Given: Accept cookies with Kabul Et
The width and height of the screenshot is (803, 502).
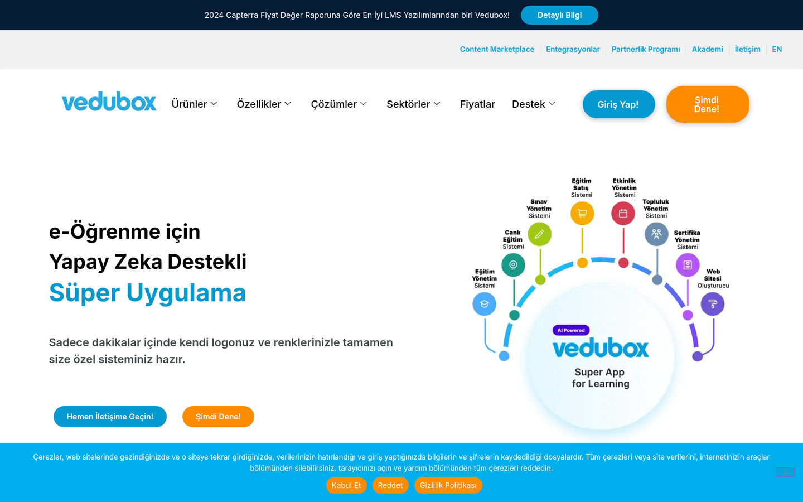Looking at the screenshot, I should coord(346,485).
